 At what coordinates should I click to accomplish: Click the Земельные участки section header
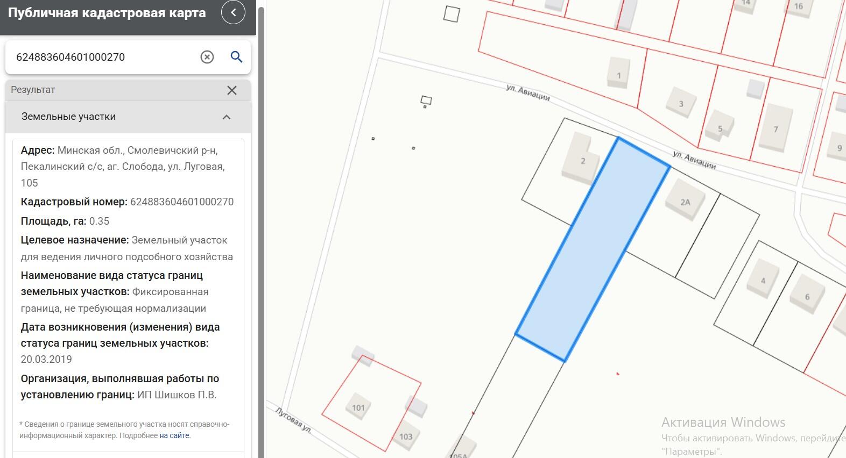tap(128, 117)
